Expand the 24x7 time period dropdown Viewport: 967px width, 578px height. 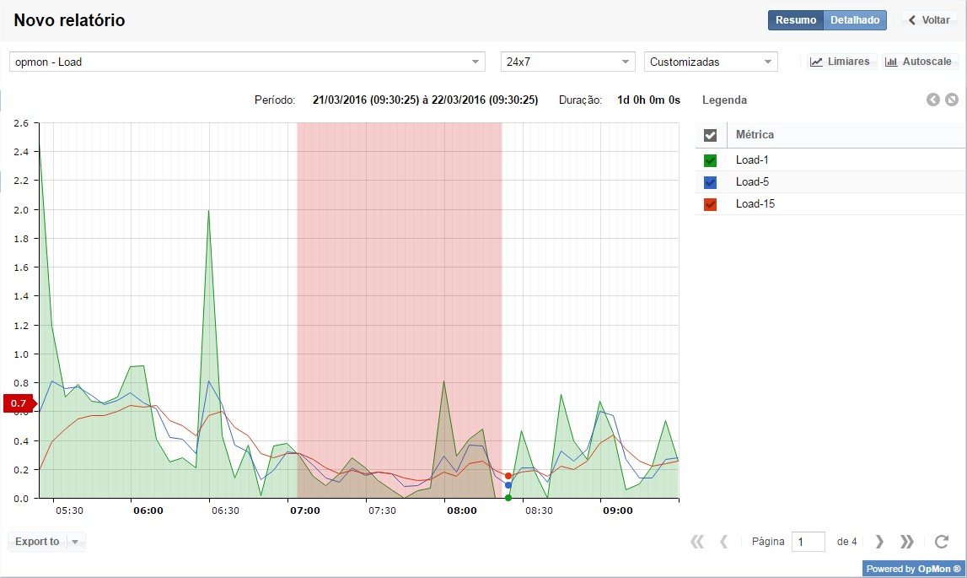point(567,62)
